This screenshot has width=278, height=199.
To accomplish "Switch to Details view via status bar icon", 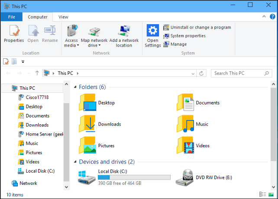I will 262,194.
